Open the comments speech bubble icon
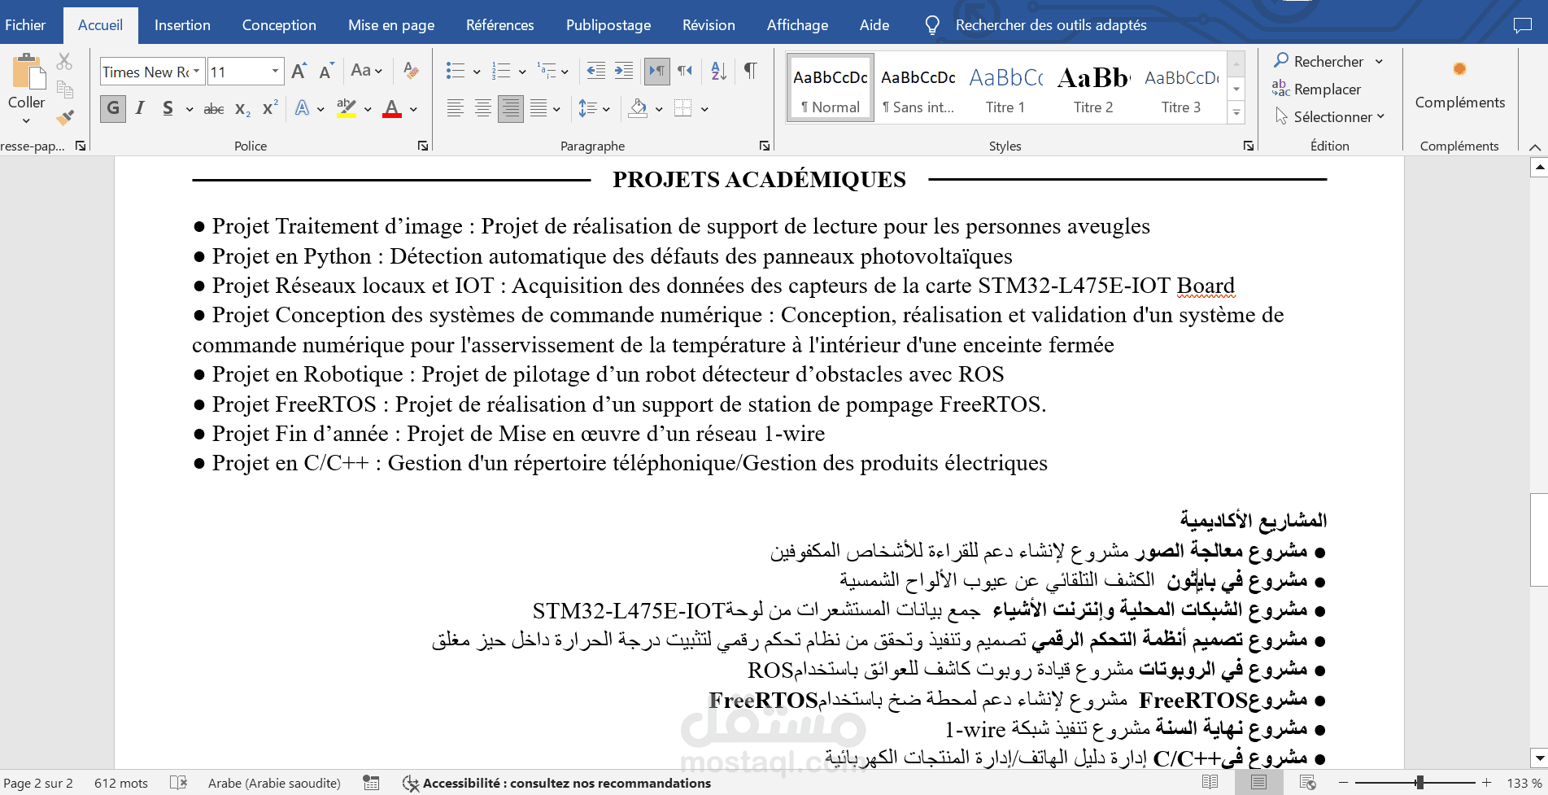The height and width of the screenshot is (795, 1548). pos(1522,25)
